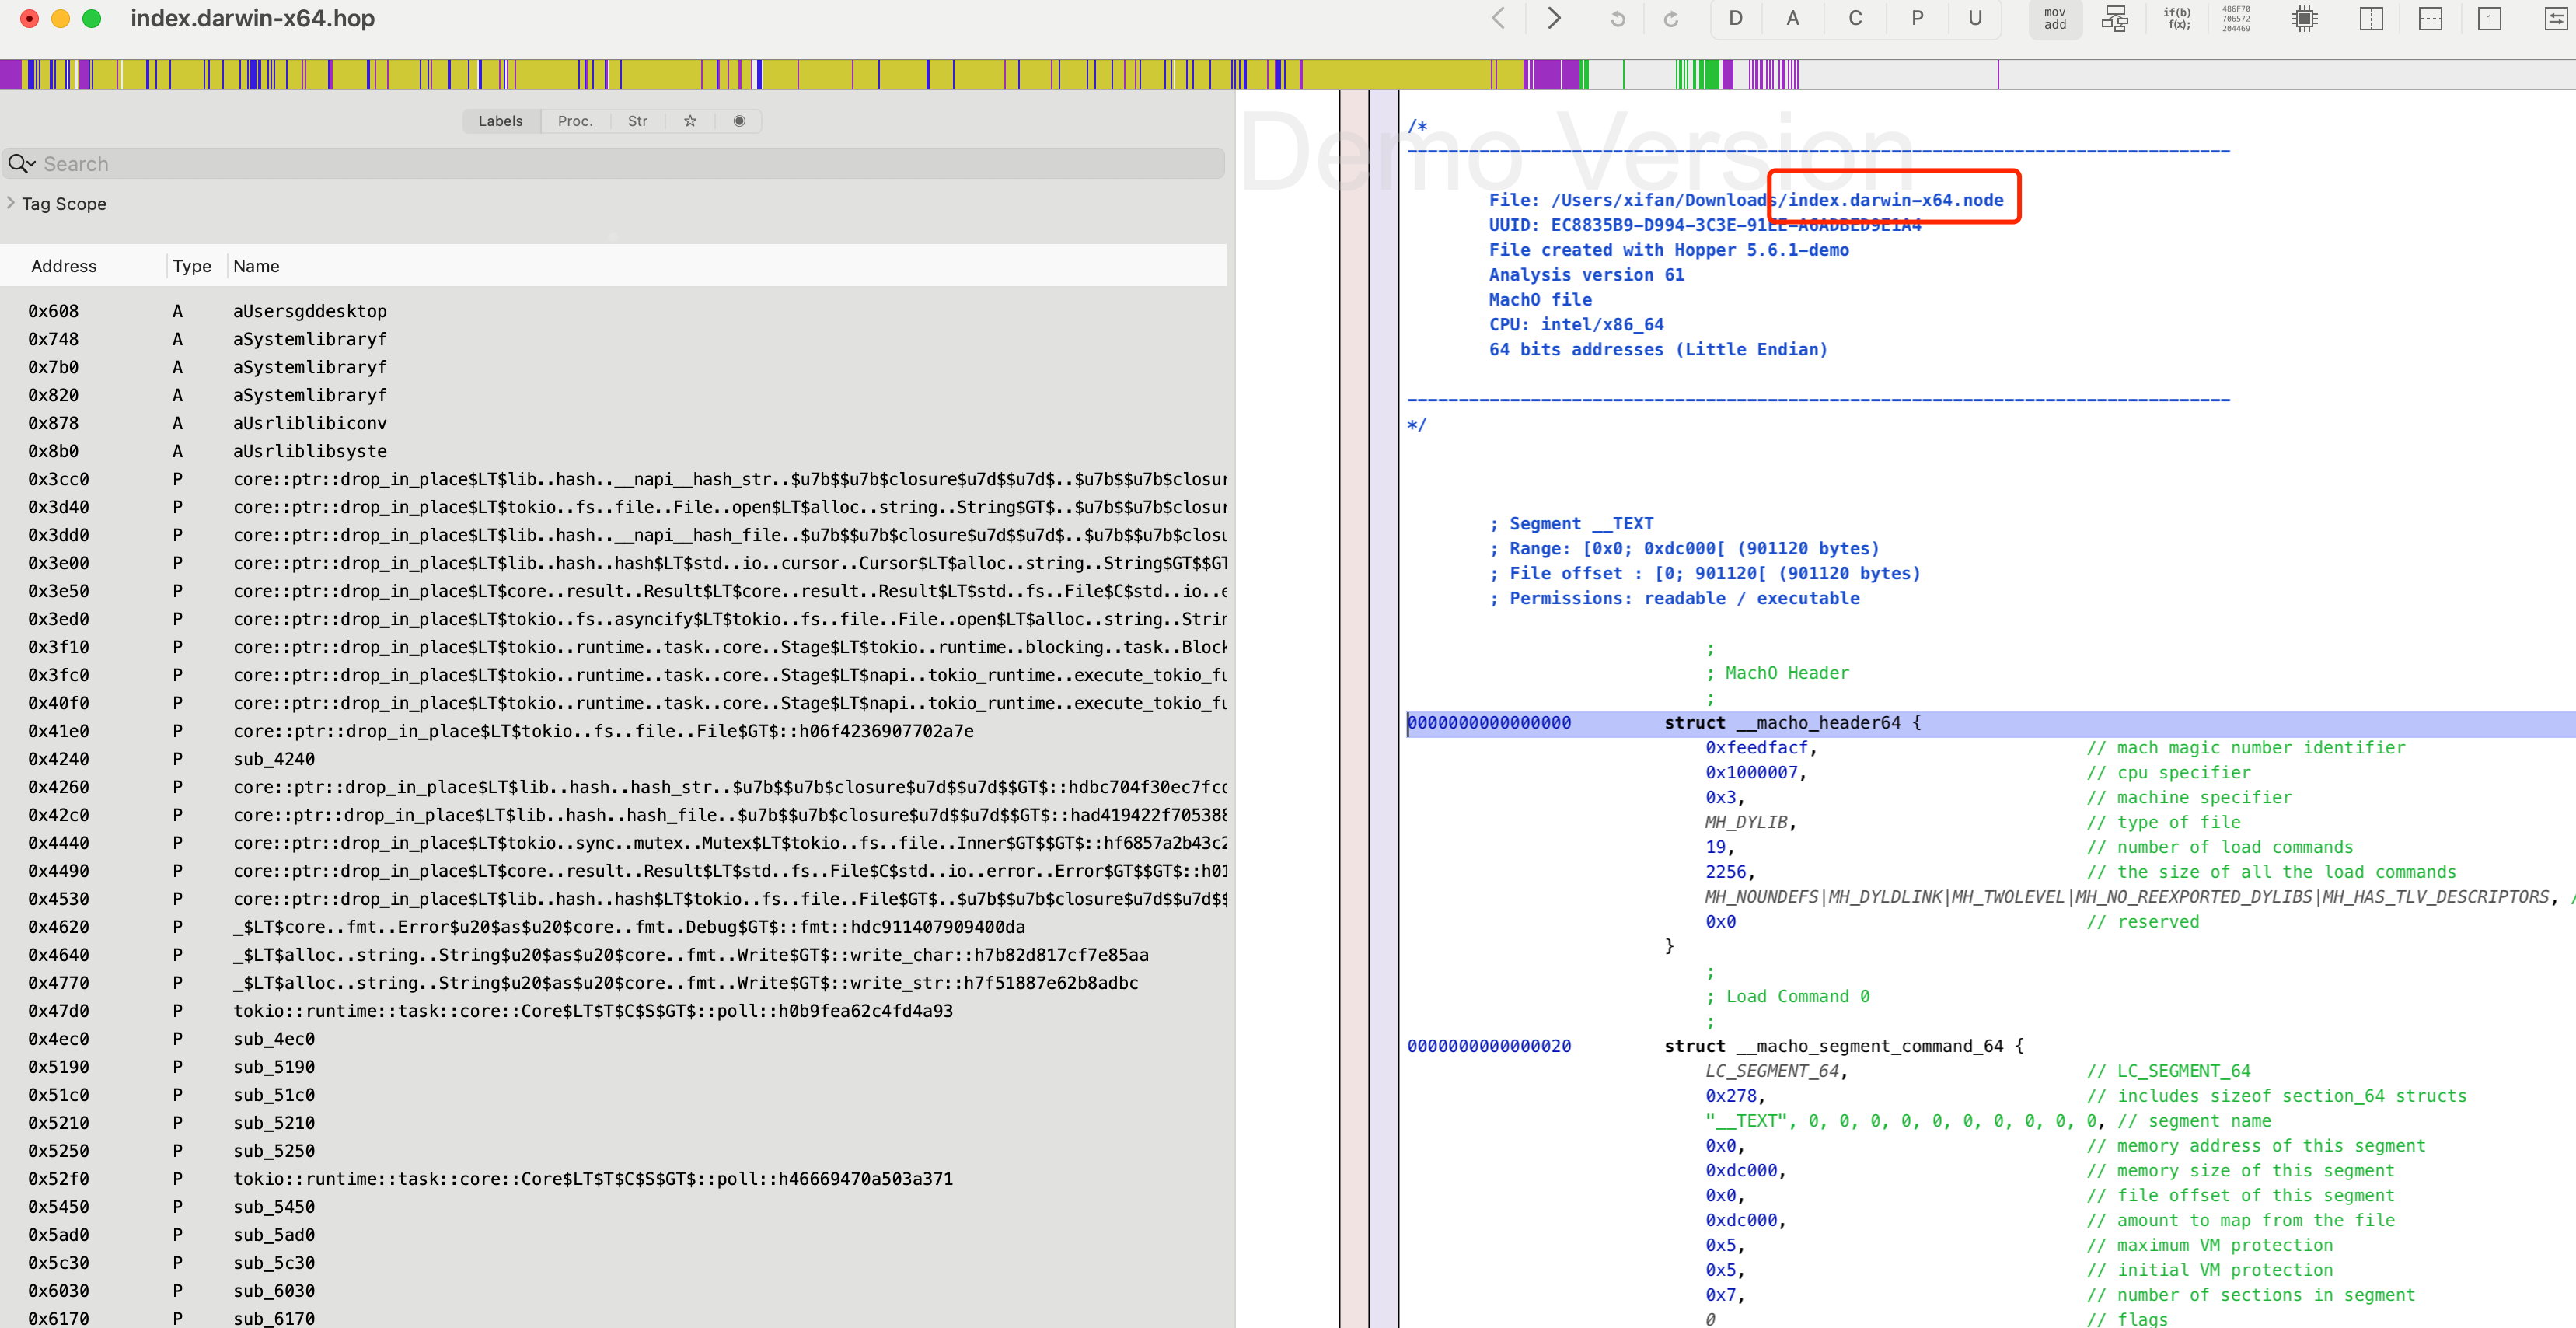Navigate forward with the right arrow

[1553, 19]
